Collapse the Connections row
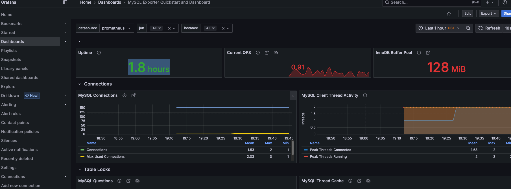511x189 pixels. [x=80, y=84]
